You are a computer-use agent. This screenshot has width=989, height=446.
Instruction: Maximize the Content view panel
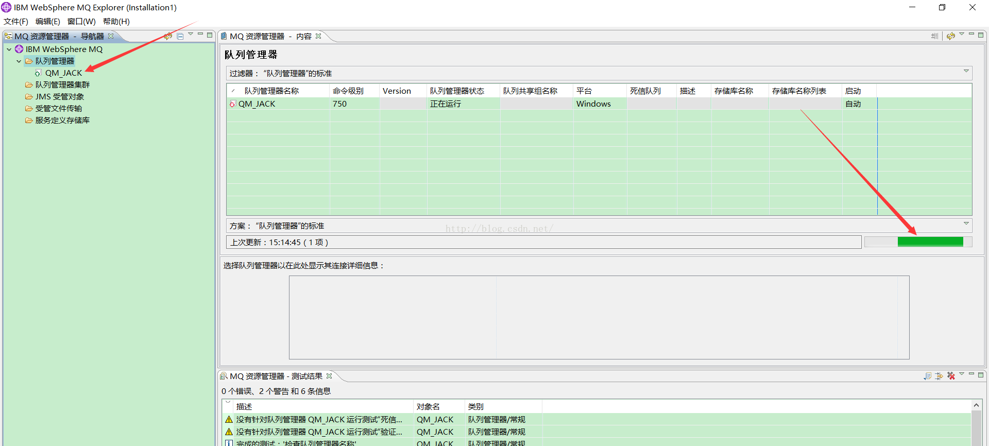tap(981, 35)
